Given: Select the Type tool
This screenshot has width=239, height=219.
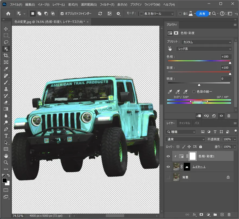Looking at the screenshot, I should [x=6, y=136].
